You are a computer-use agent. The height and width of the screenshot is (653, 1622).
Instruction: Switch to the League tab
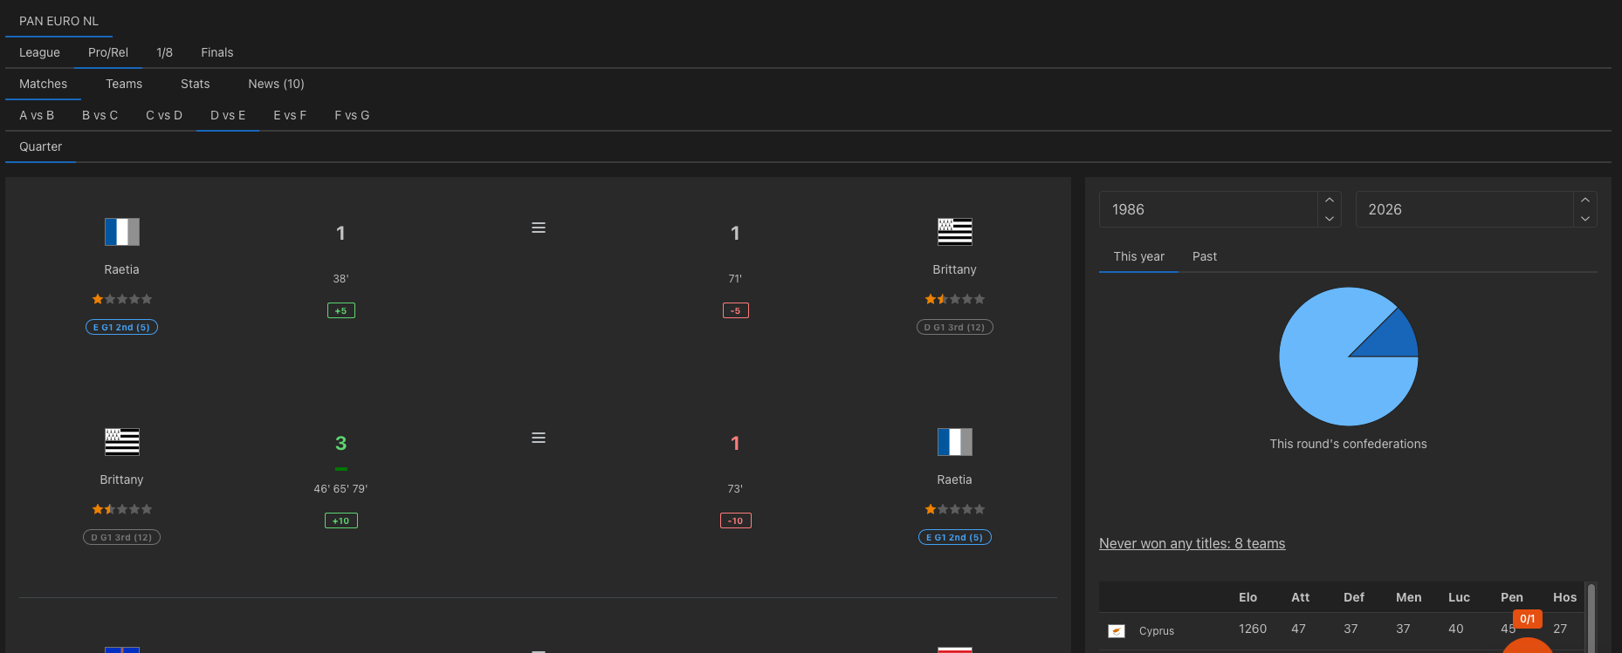pyautogui.click(x=39, y=52)
